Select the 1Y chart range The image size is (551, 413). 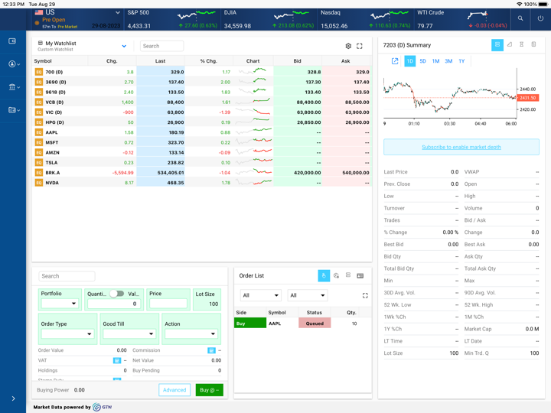[x=461, y=61]
